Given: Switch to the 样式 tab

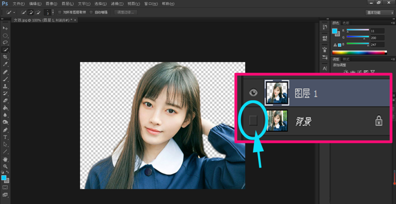Looking at the screenshot, I should [x=346, y=59].
